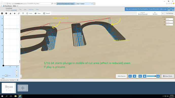175x98 pixels.
Task: Go back in browser
Action: (x=2, y=4)
